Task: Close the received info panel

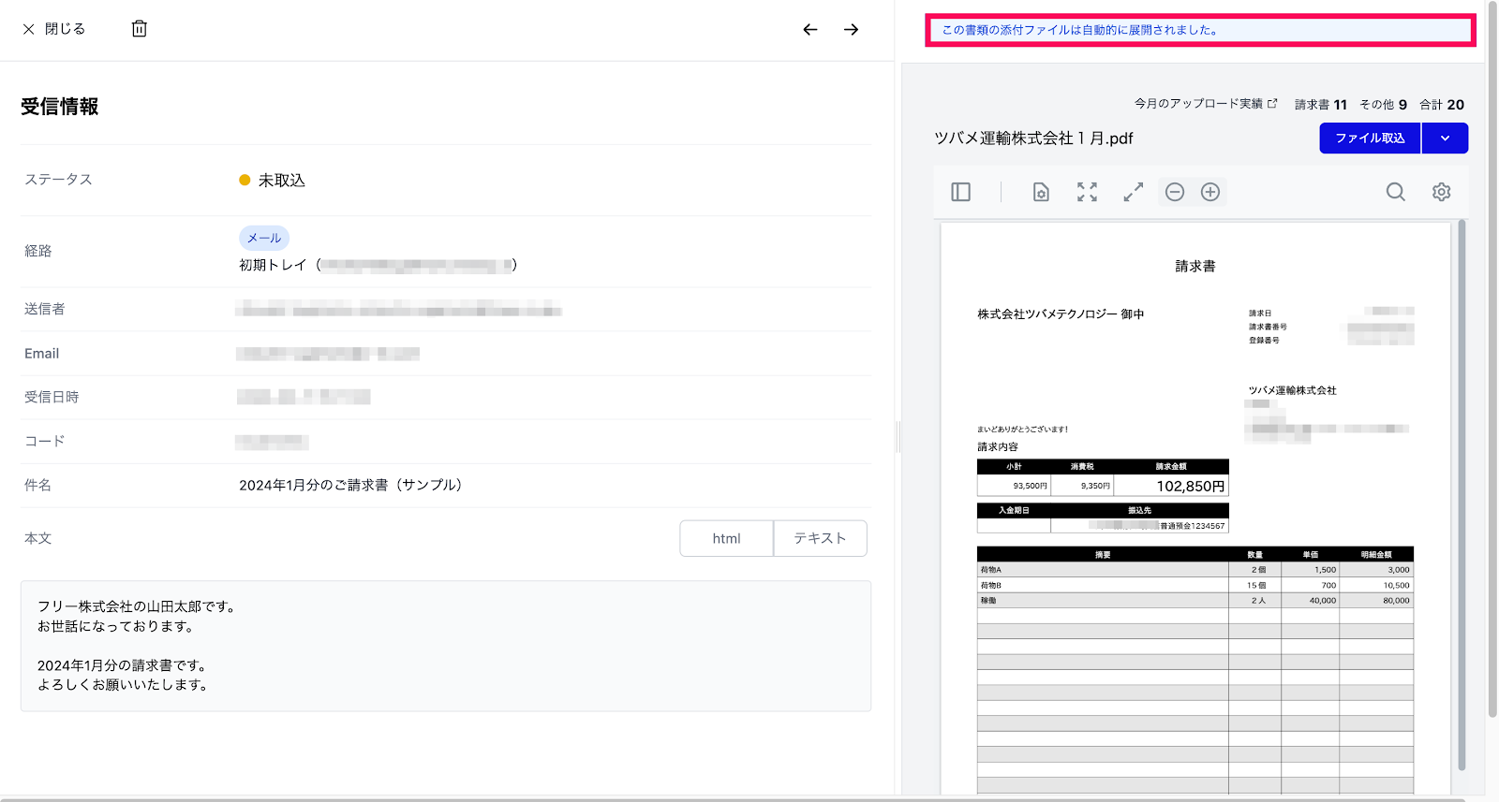Action: (53, 29)
